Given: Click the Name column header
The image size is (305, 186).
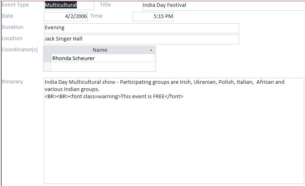Looking at the screenshot, I should pos(99,50).
